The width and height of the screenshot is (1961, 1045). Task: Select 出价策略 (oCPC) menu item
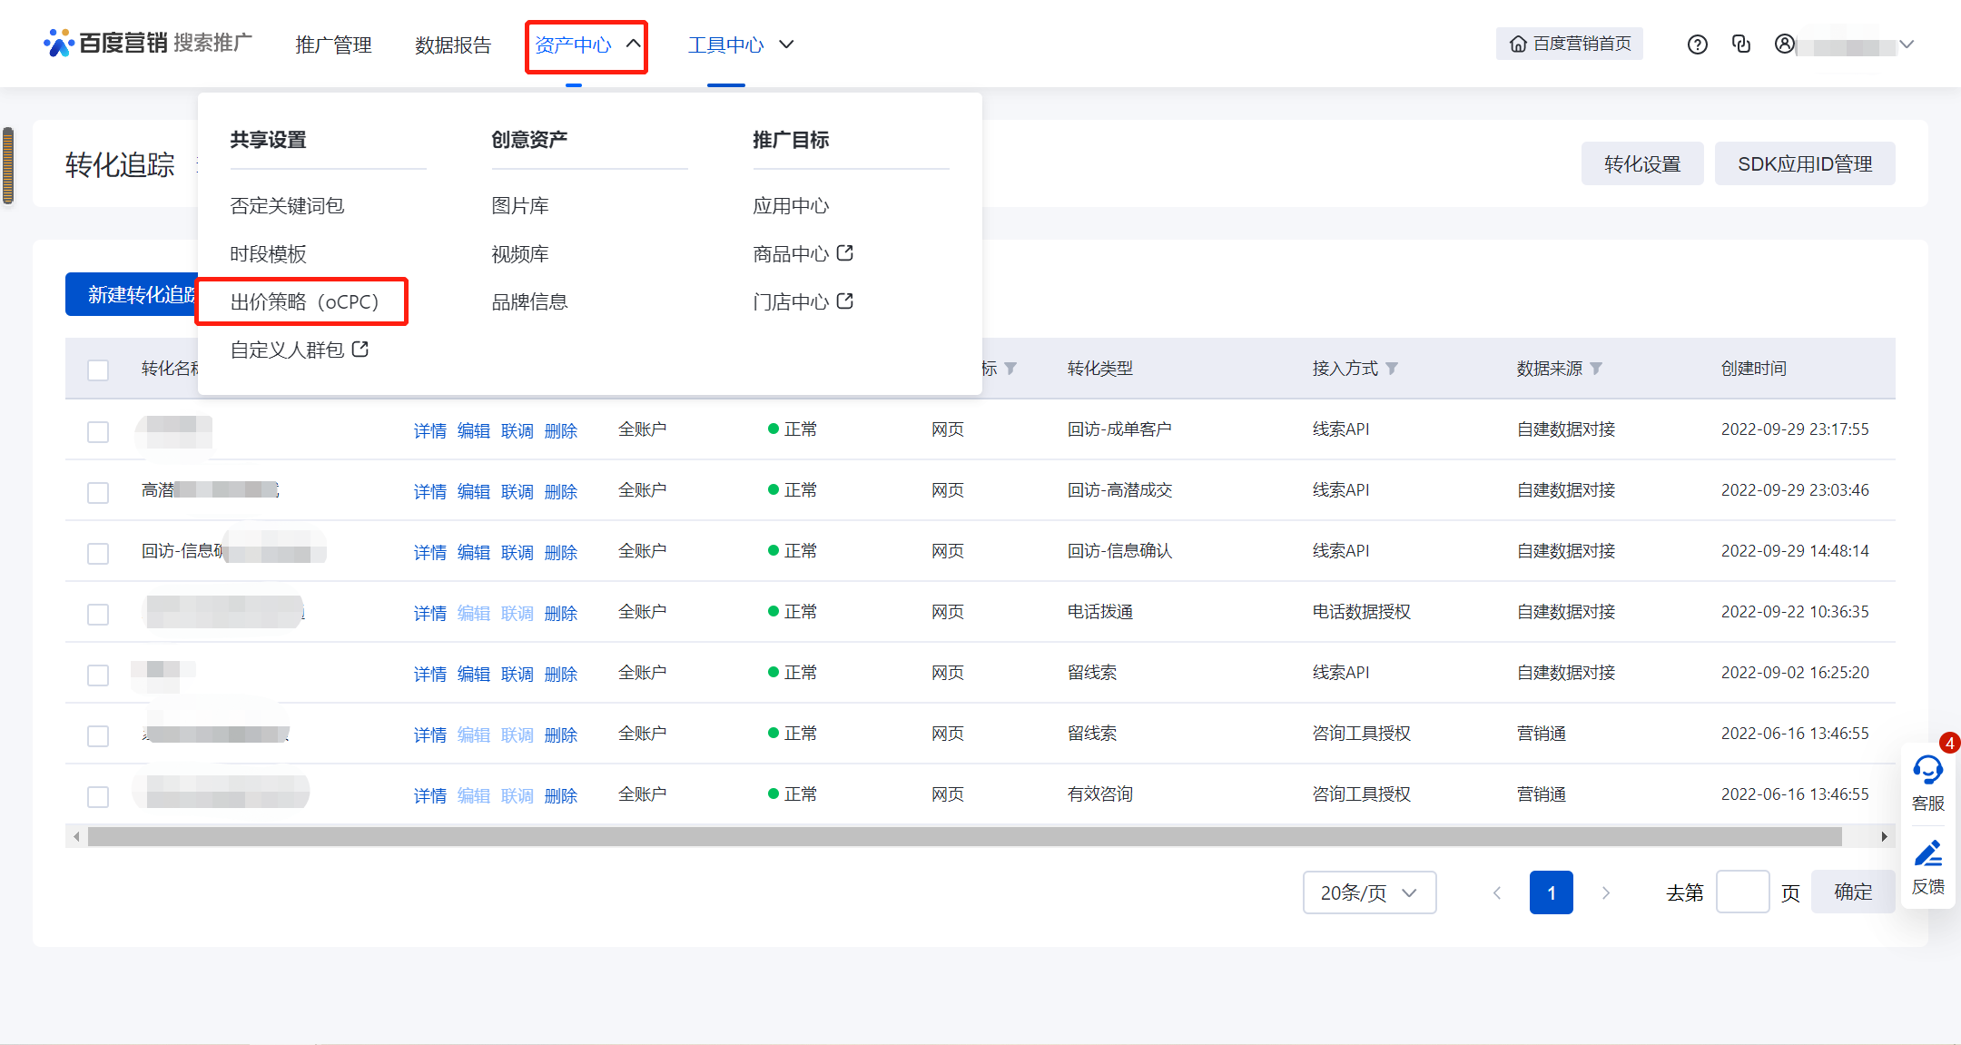click(303, 302)
